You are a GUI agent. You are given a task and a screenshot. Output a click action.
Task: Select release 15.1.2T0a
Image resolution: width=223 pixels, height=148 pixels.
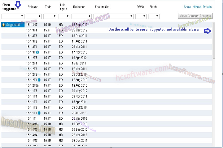click(33, 85)
